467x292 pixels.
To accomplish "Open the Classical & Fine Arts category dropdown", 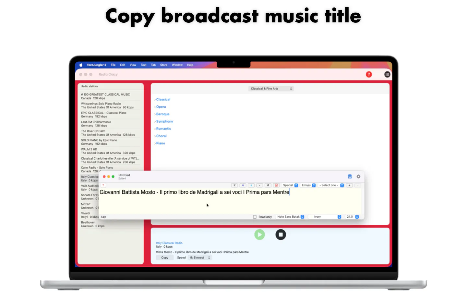I will pyautogui.click(x=271, y=89).
